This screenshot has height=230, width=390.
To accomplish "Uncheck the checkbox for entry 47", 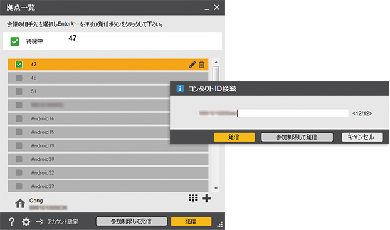I will [19, 65].
